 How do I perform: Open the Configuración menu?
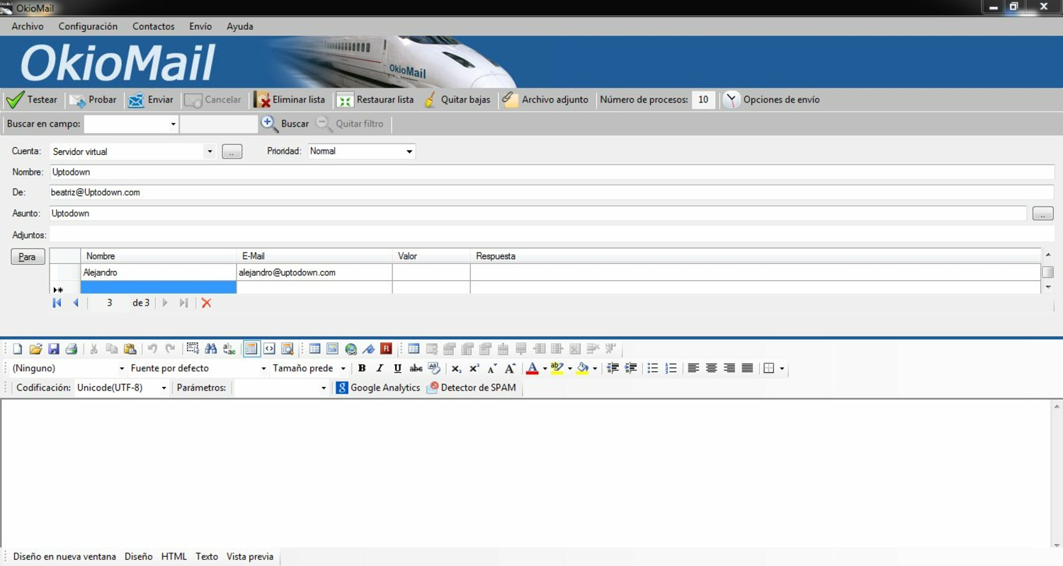pos(88,26)
